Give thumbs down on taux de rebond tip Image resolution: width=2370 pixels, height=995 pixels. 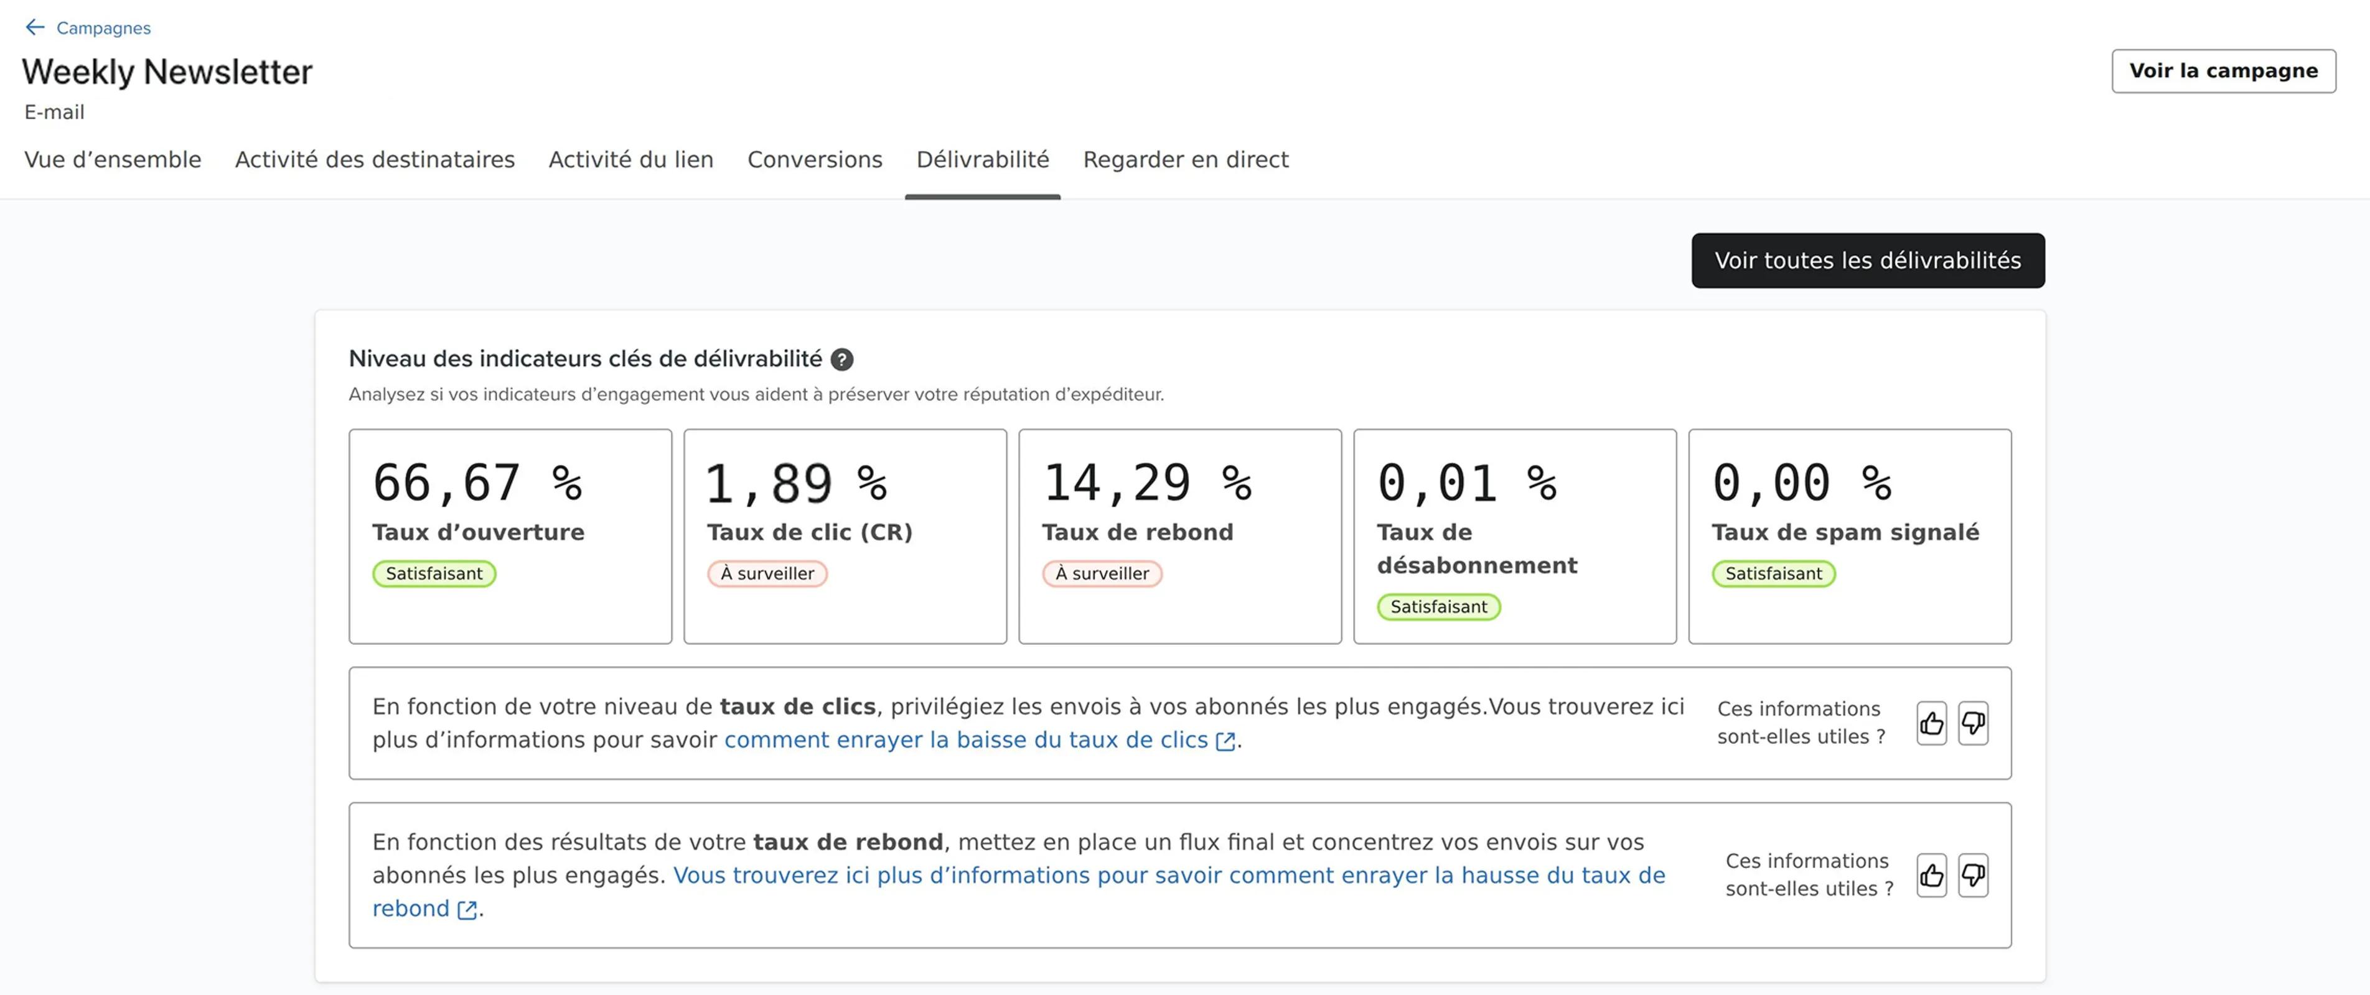pyautogui.click(x=1972, y=876)
